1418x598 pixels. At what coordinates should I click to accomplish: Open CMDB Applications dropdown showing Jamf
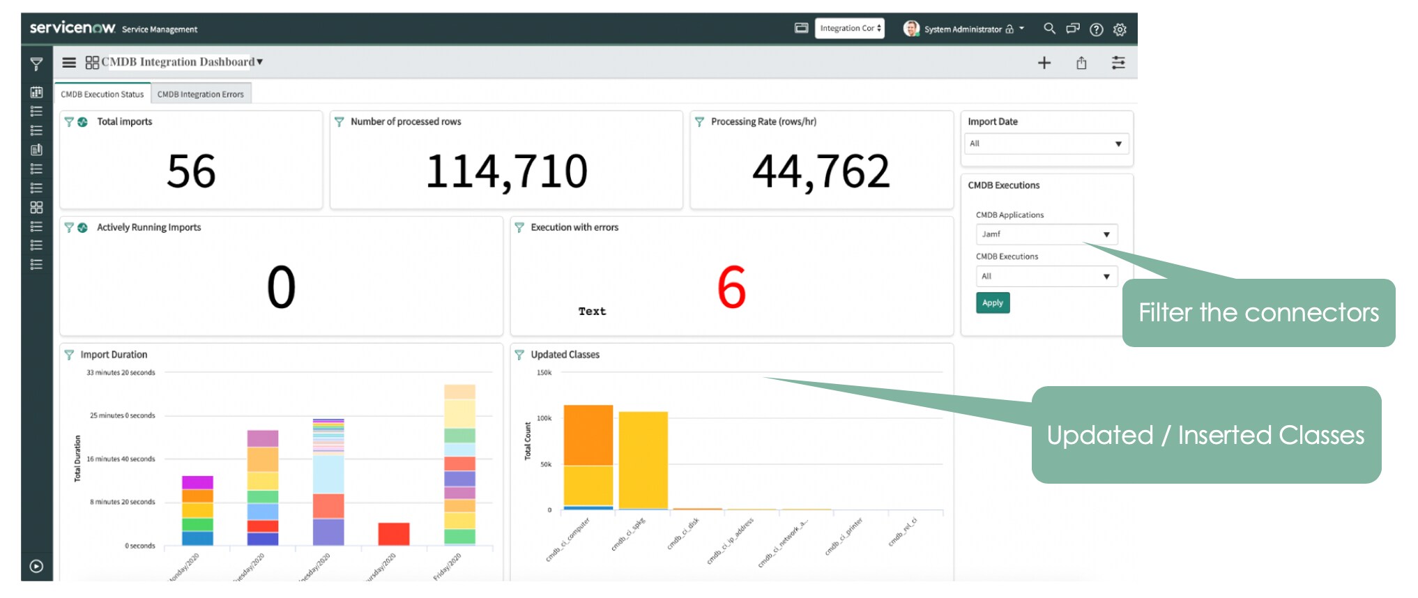[1046, 234]
